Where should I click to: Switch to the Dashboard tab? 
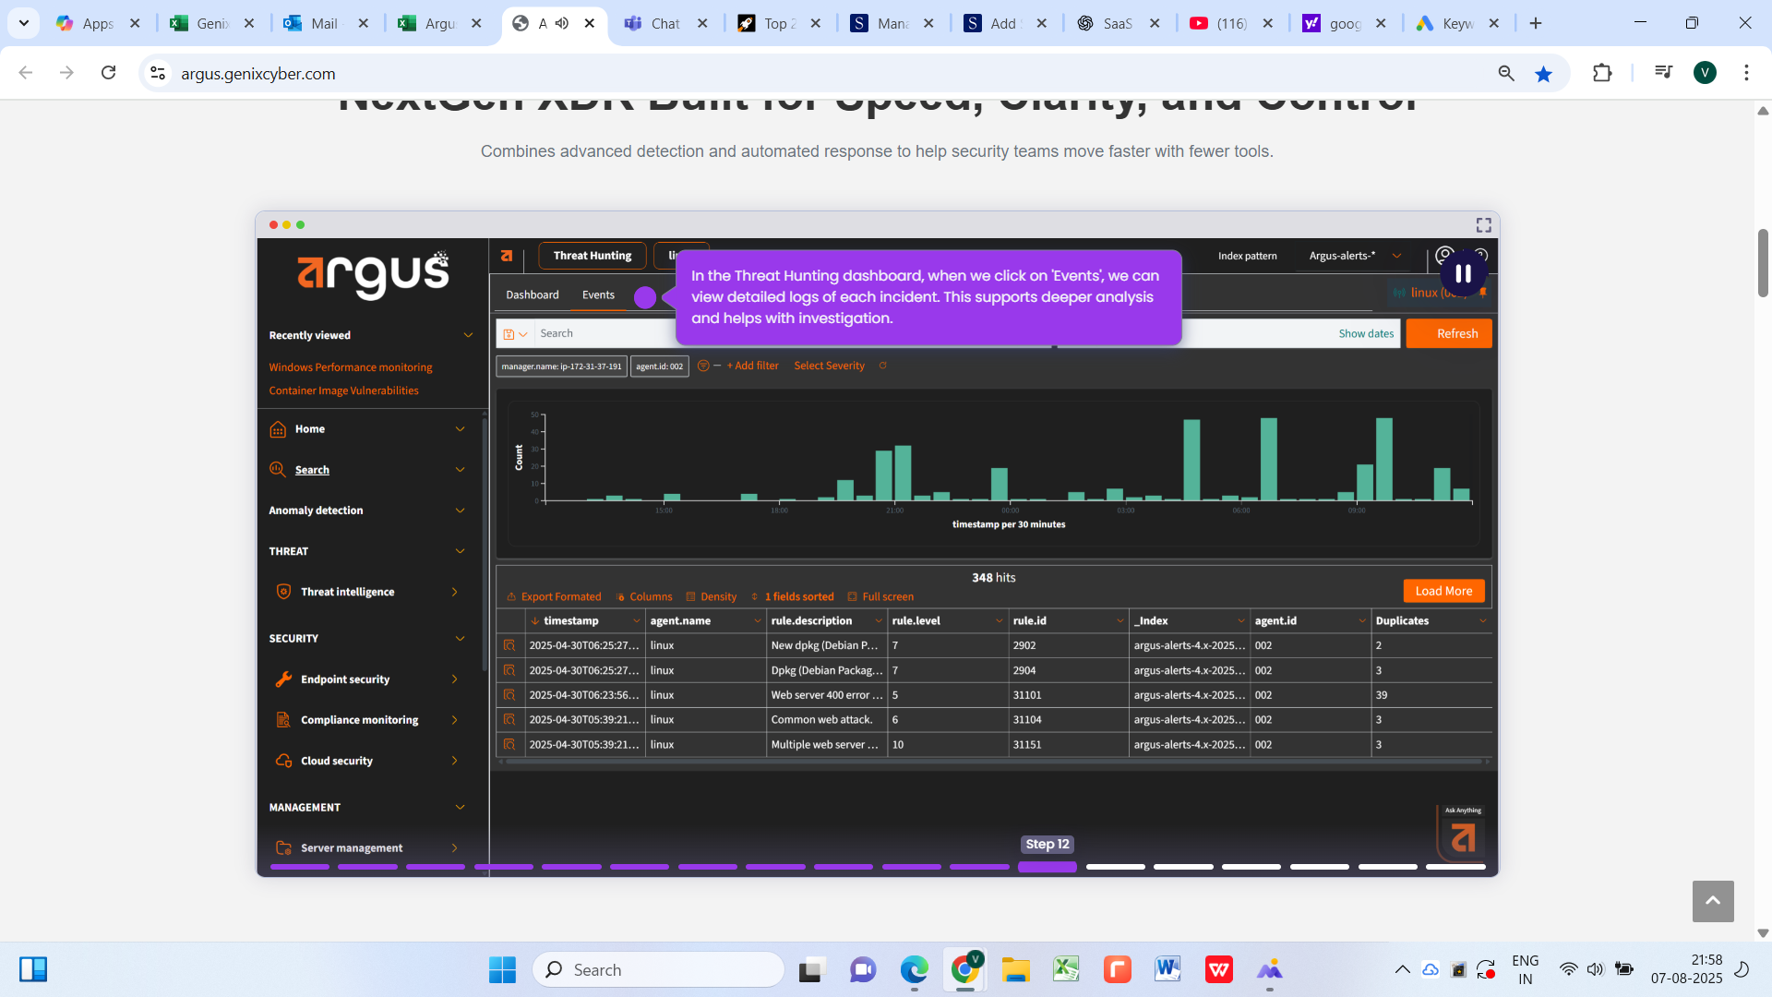(533, 295)
